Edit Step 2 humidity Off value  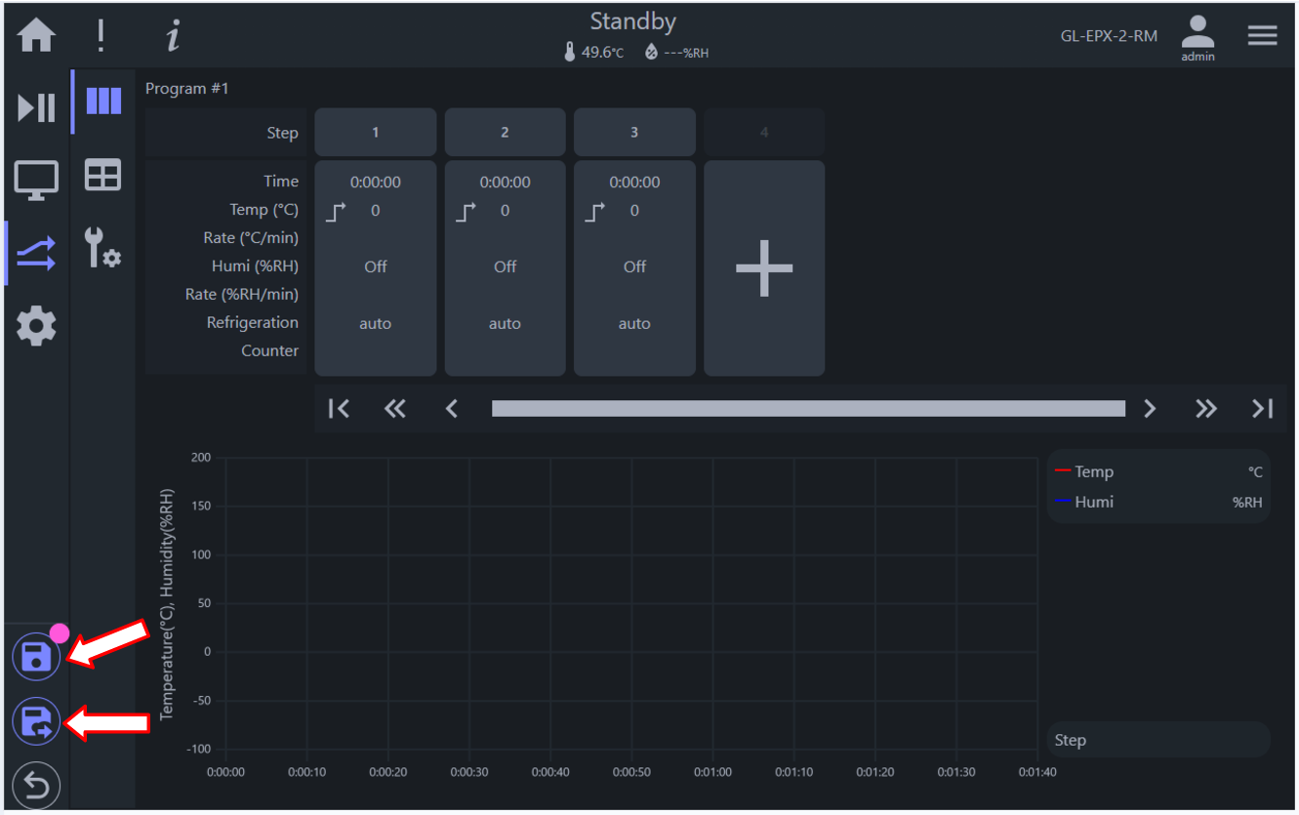(x=505, y=266)
